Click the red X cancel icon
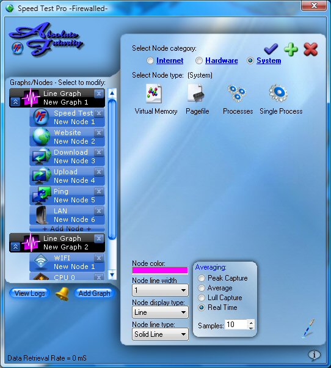Screen dimensions: 331x368 tap(311, 50)
